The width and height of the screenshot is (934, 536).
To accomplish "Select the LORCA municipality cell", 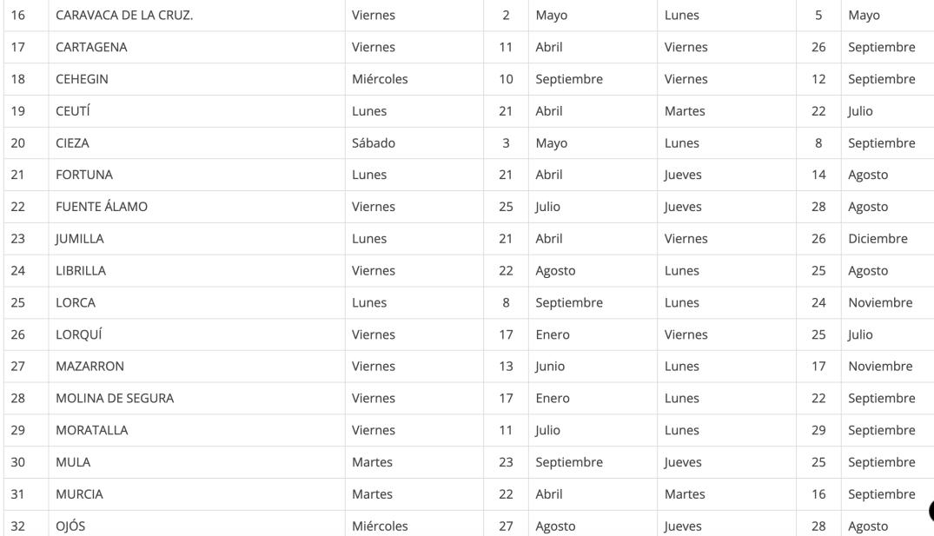I will pyautogui.click(x=76, y=302).
